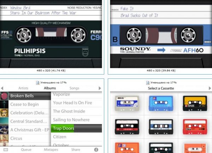This screenshot has width=212, height=153.
Task: Click the left arrow beside Artists
Action: (2, 88)
